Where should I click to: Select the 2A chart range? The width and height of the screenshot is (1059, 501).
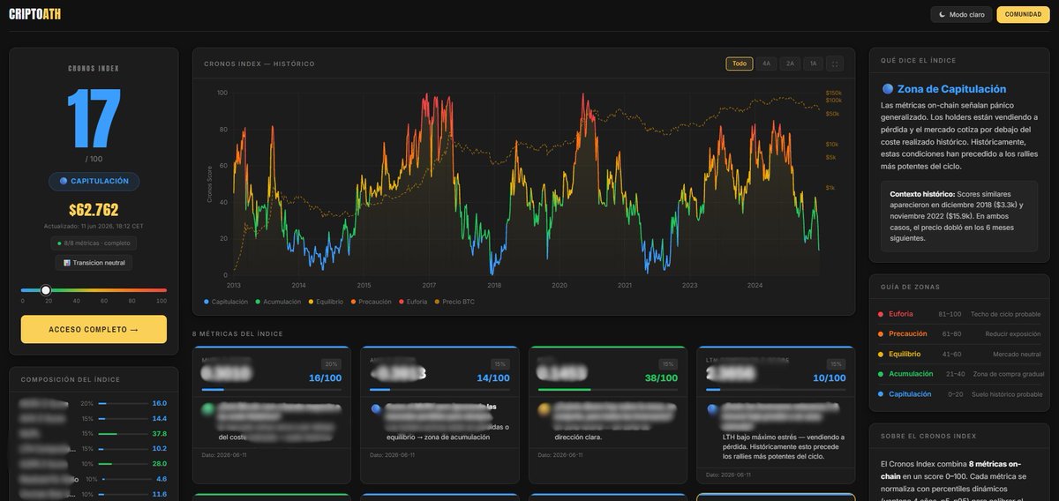(x=790, y=64)
